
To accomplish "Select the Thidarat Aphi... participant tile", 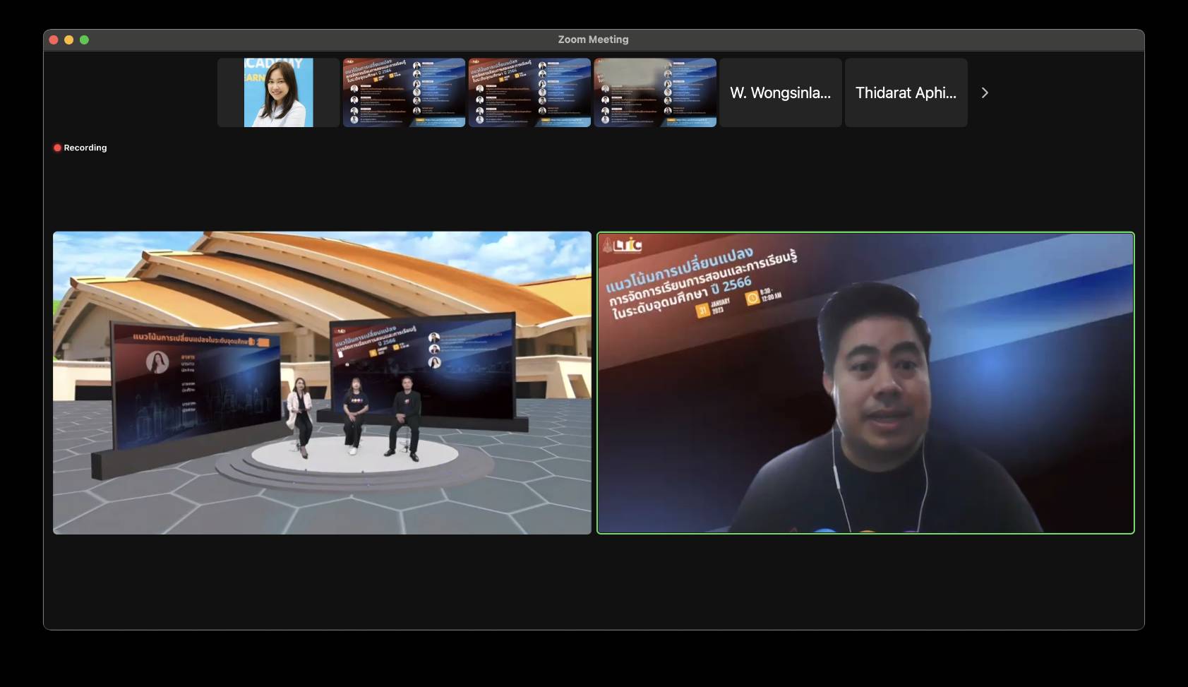I will point(906,92).
